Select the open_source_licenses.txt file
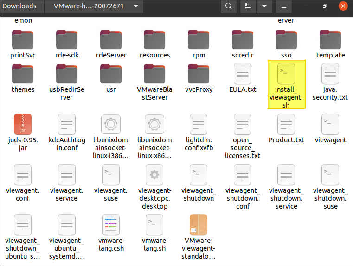353x266 pixels. pyautogui.click(x=243, y=124)
